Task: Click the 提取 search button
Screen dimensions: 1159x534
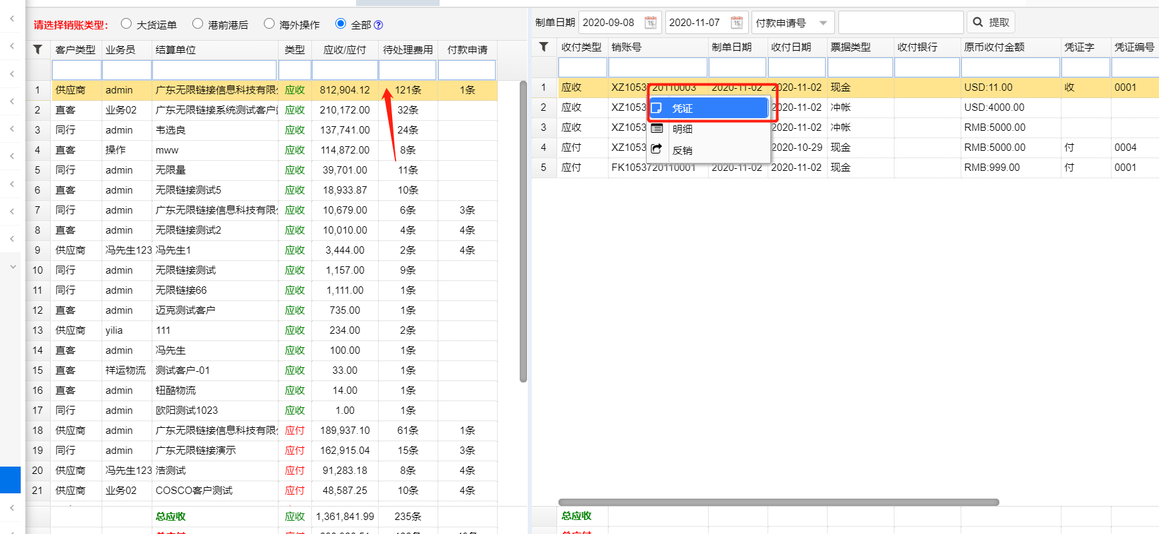Action: pyautogui.click(x=991, y=23)
